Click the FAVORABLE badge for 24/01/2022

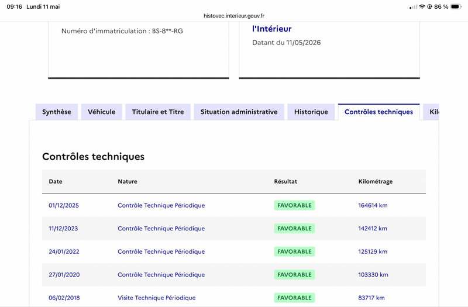click(294, 251)
